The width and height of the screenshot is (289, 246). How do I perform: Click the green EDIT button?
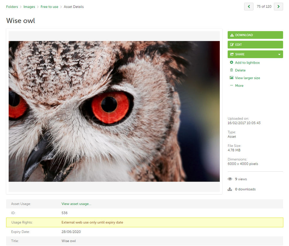click(255, 45)
